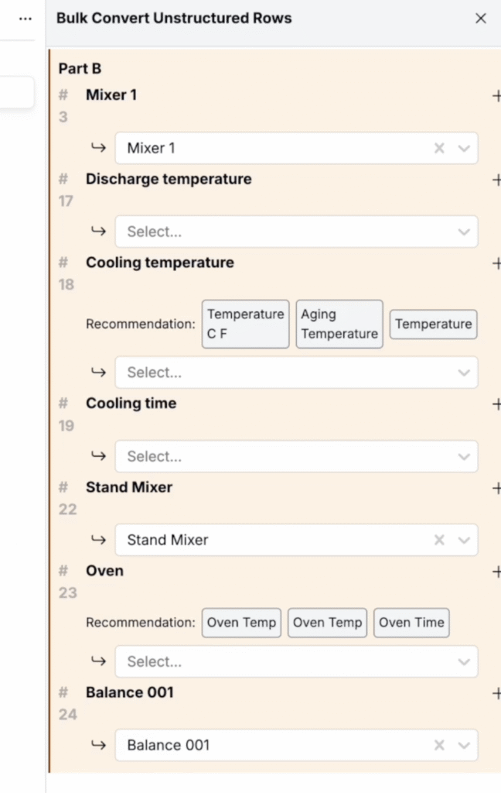Open the three-dots more options menu
This screenshot has width=501, height=793.
point(26,19)
